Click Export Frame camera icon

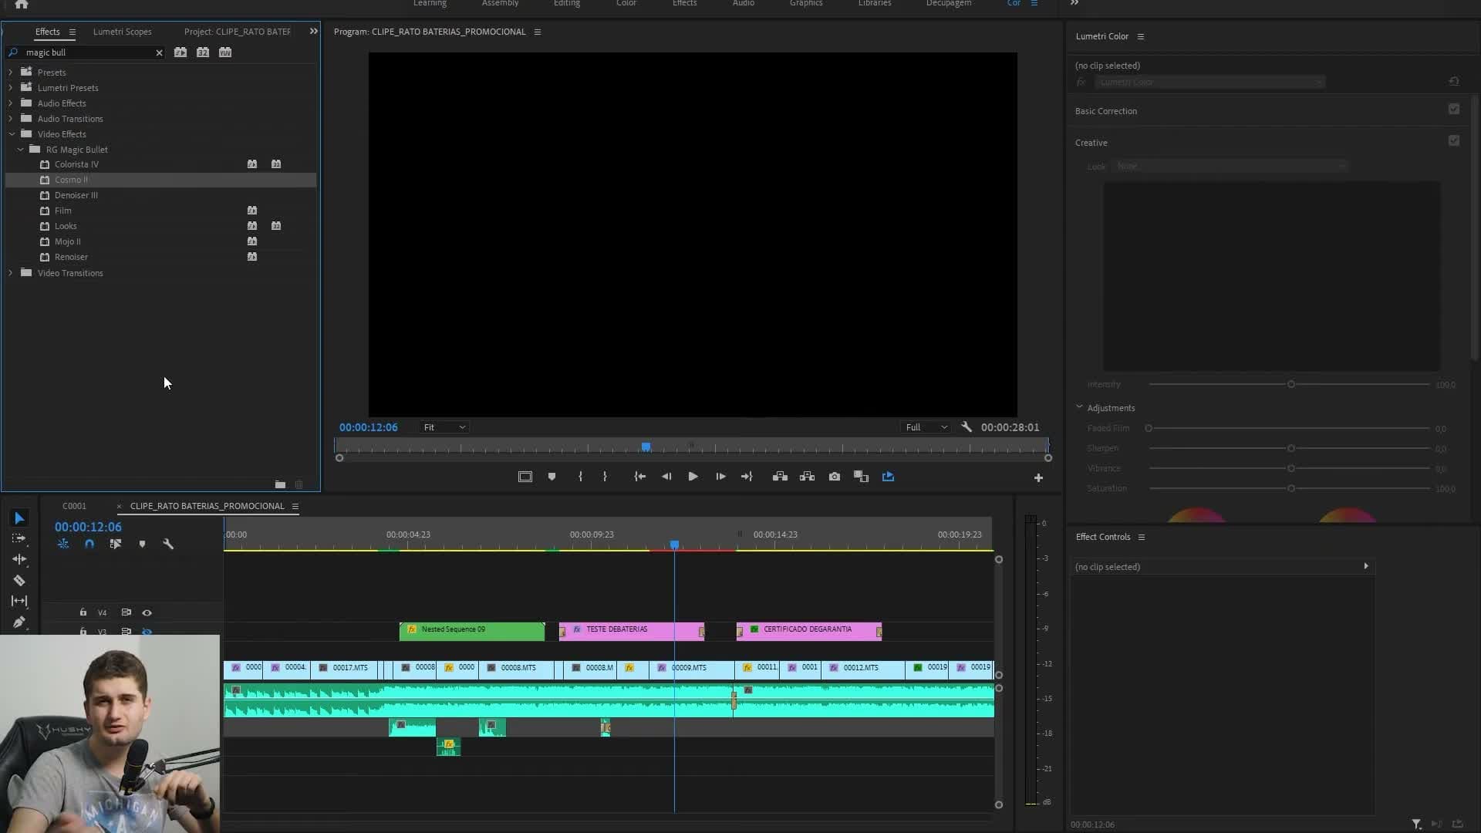(x=835, y=477)
